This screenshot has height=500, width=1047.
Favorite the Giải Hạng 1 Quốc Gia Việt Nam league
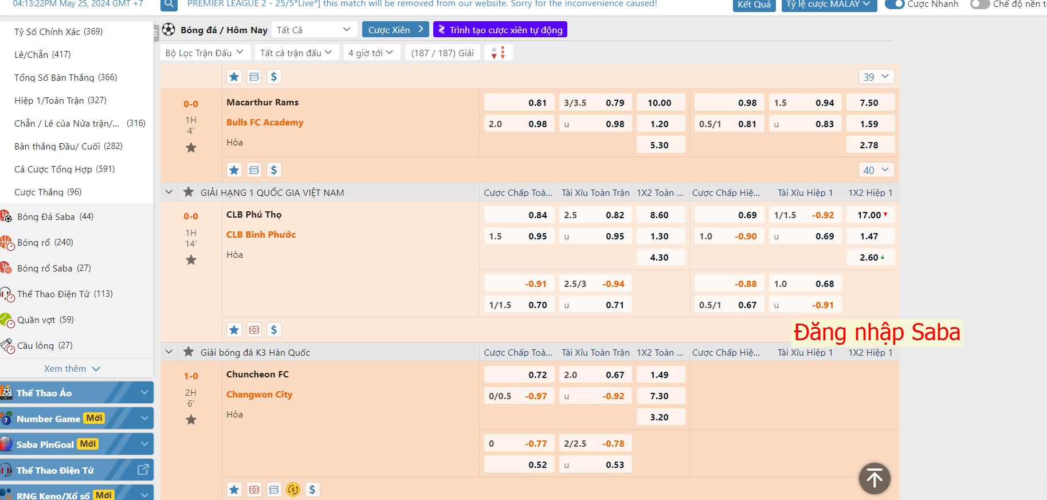189,192
